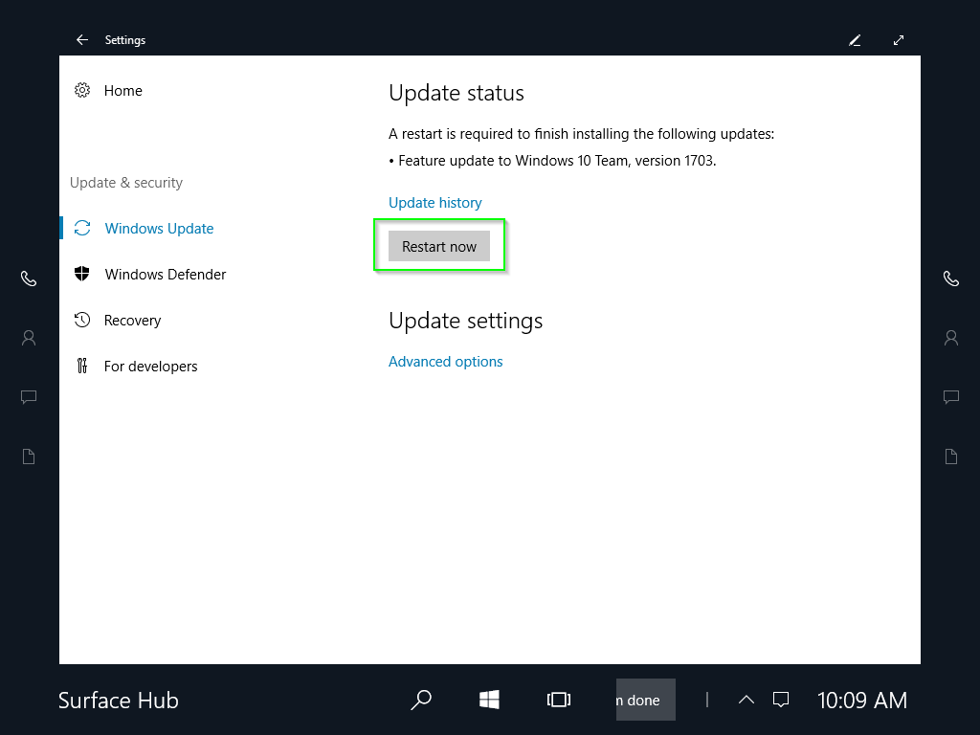Screen dimensions: 980x735
Task: Click the left-side chat bubble icon
Action: [29, 397]
